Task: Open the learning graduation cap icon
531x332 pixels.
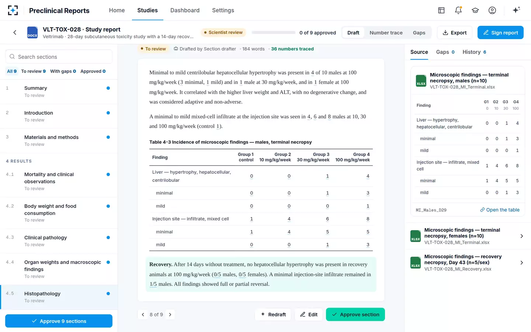Action: [x=475, y=10]
